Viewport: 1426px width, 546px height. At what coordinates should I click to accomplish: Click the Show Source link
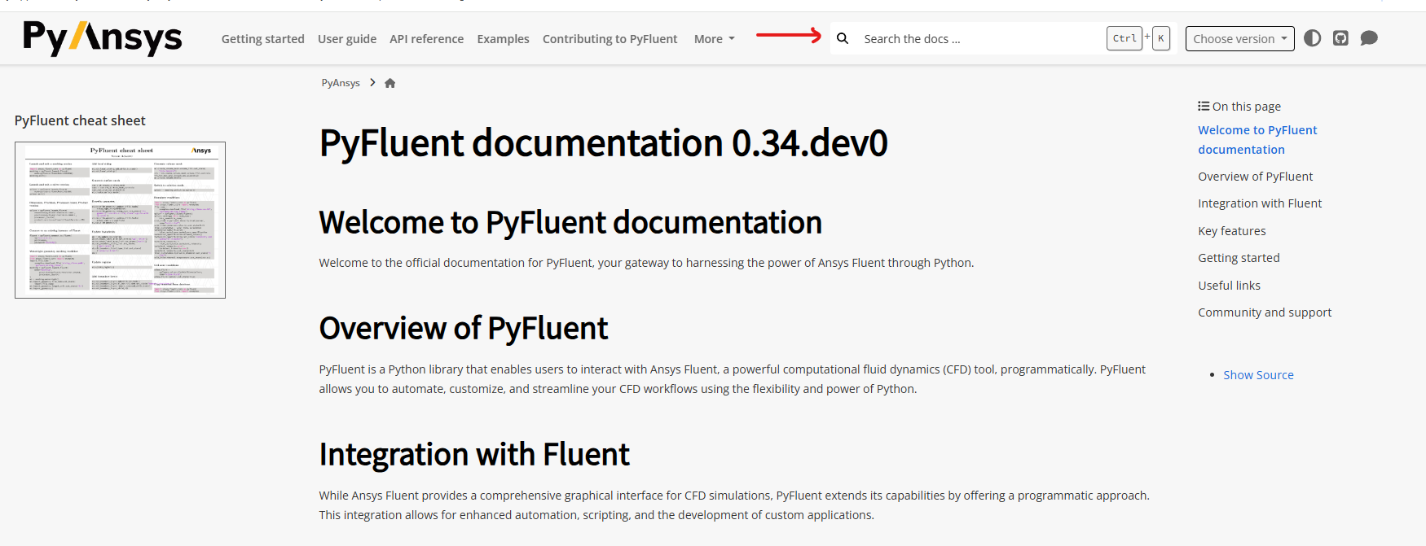[1258, 375]
